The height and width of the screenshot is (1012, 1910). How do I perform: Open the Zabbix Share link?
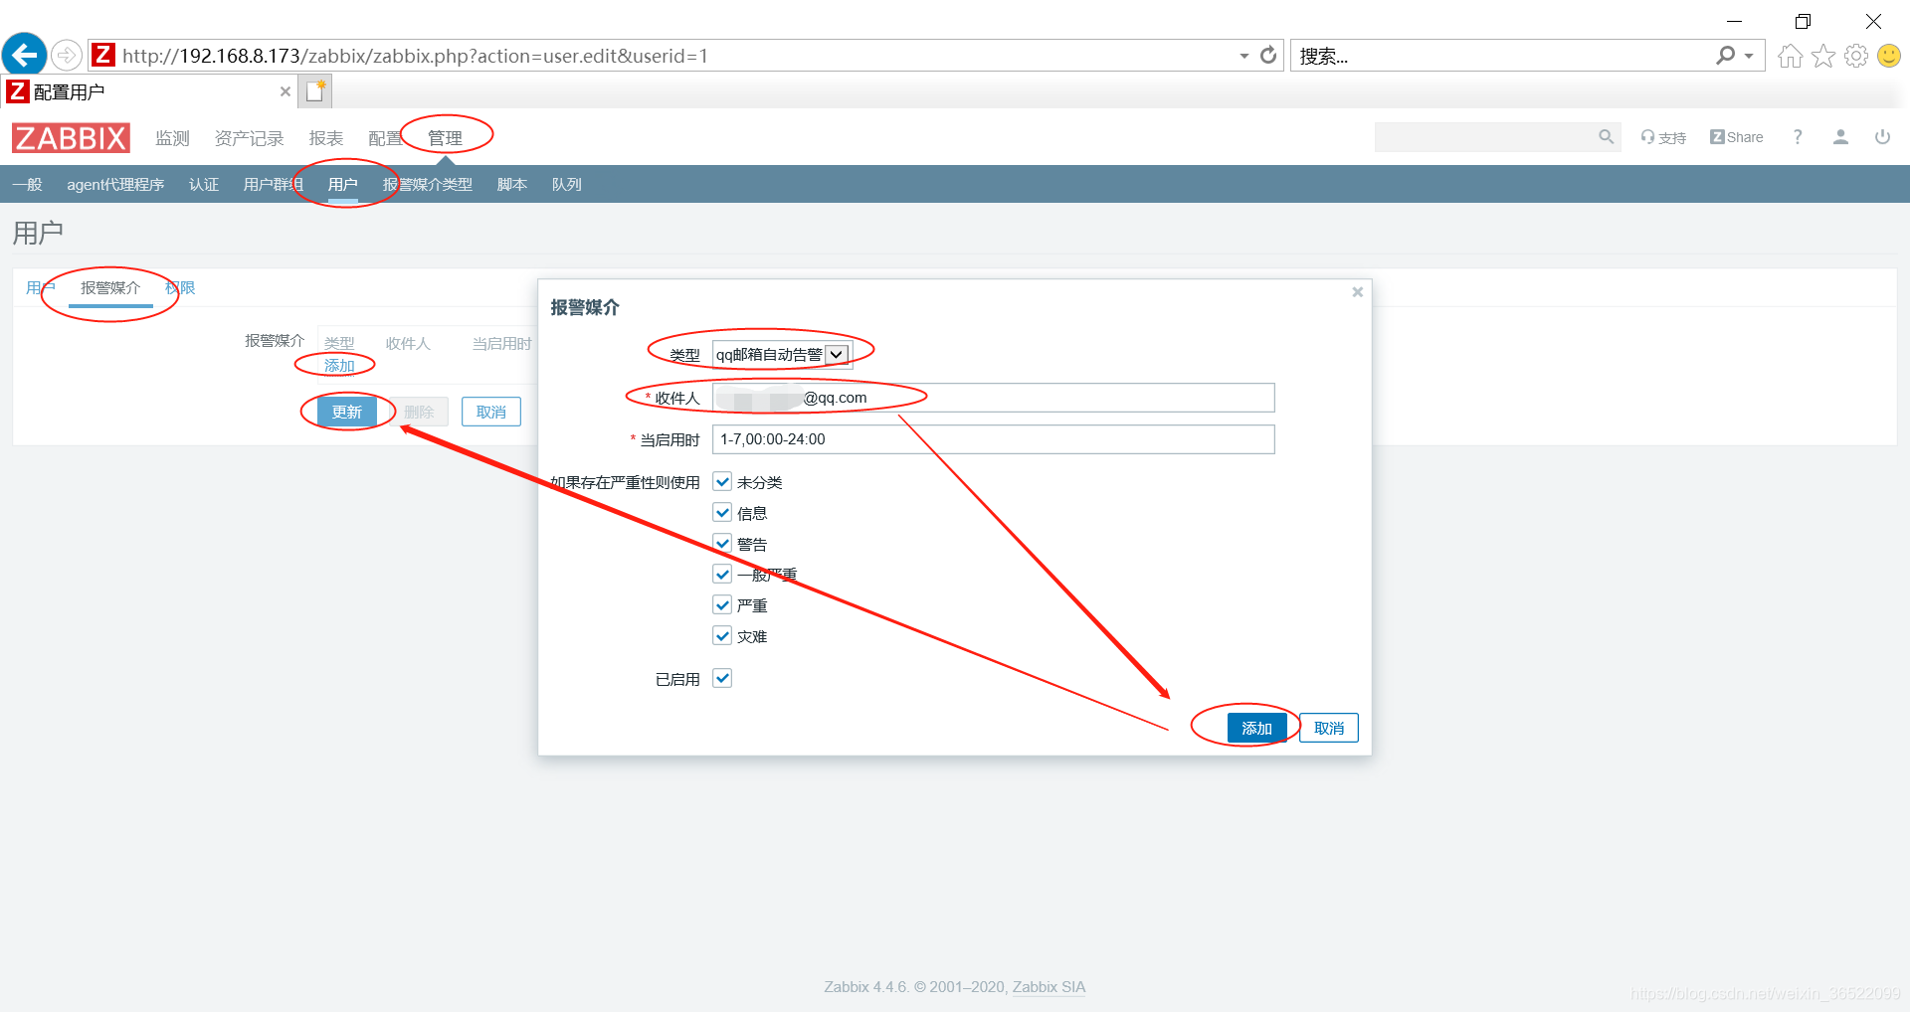point(1736,137)
